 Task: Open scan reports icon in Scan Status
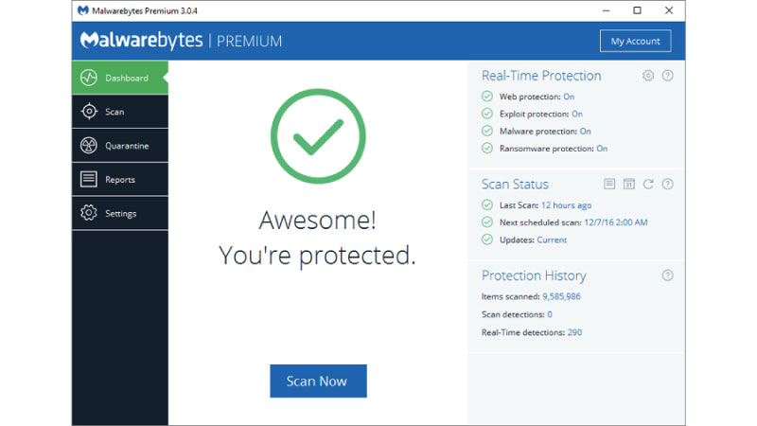[610, 184]
